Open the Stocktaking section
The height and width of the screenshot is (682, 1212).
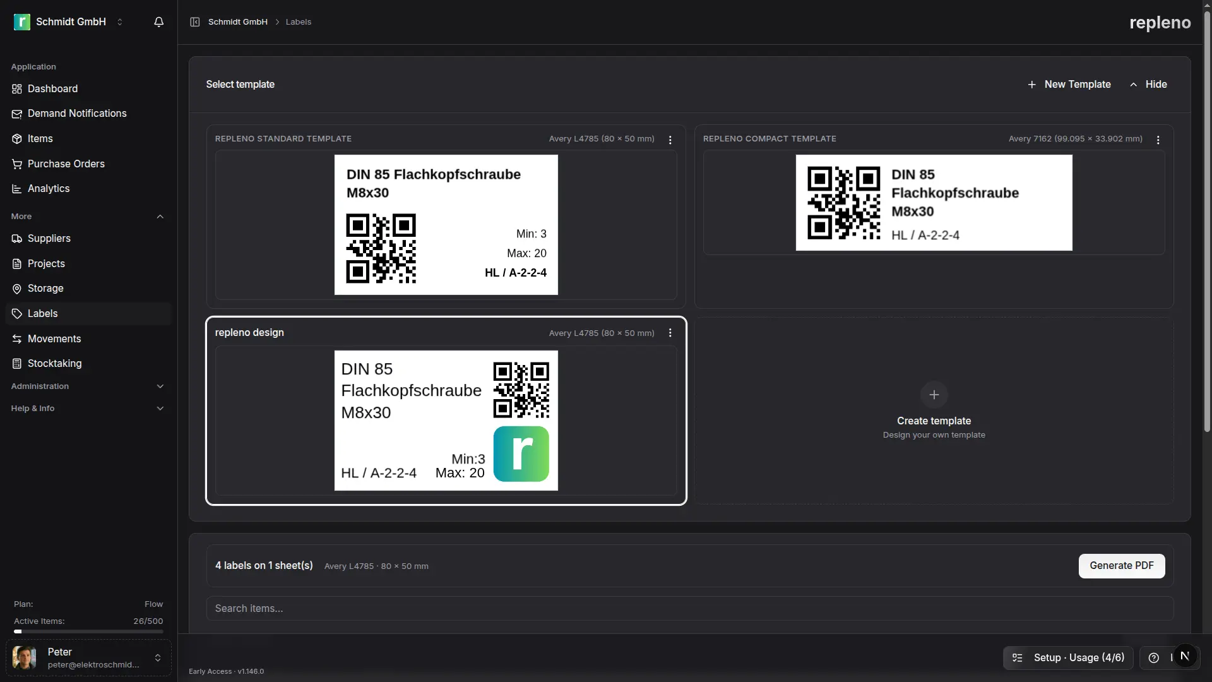(x=55, y=363)
